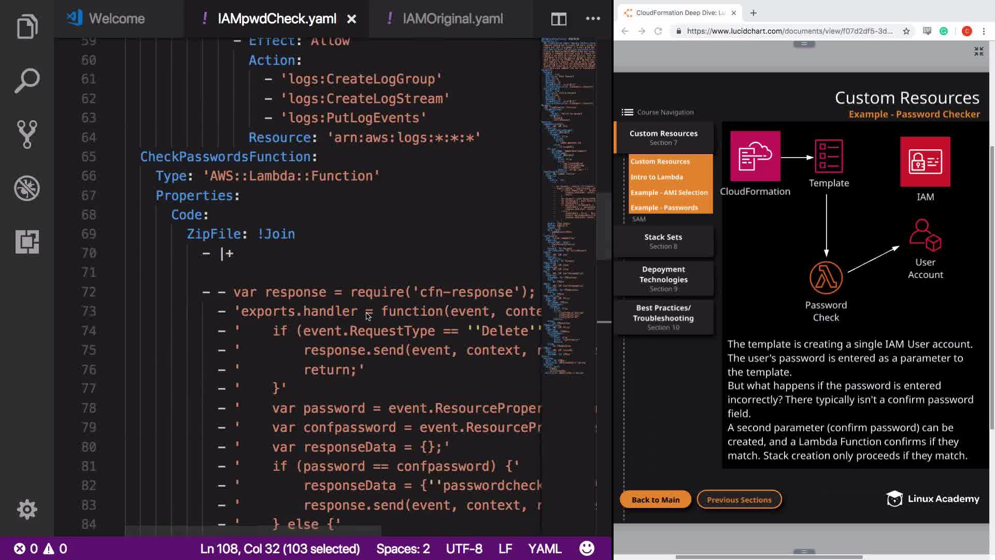Click the Back to Main button
Viewport: 995px width, 560px height.
pyautogui.click(x=655, y=499)
